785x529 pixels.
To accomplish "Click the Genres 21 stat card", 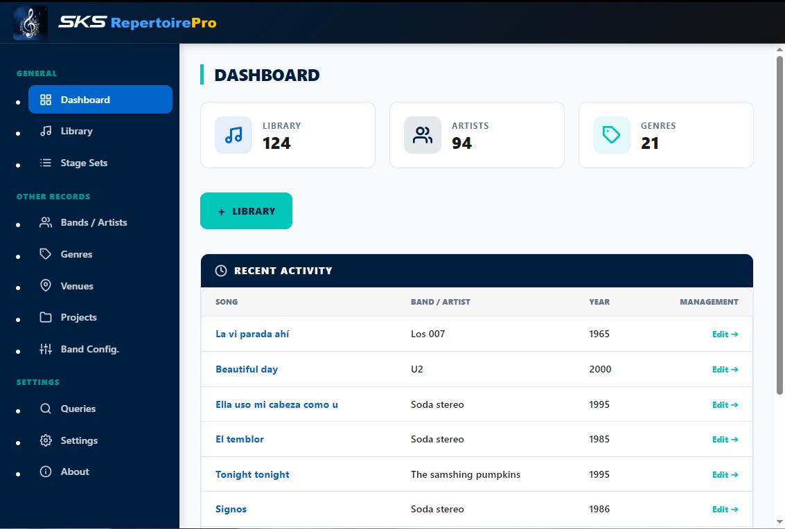I will 666,135.
